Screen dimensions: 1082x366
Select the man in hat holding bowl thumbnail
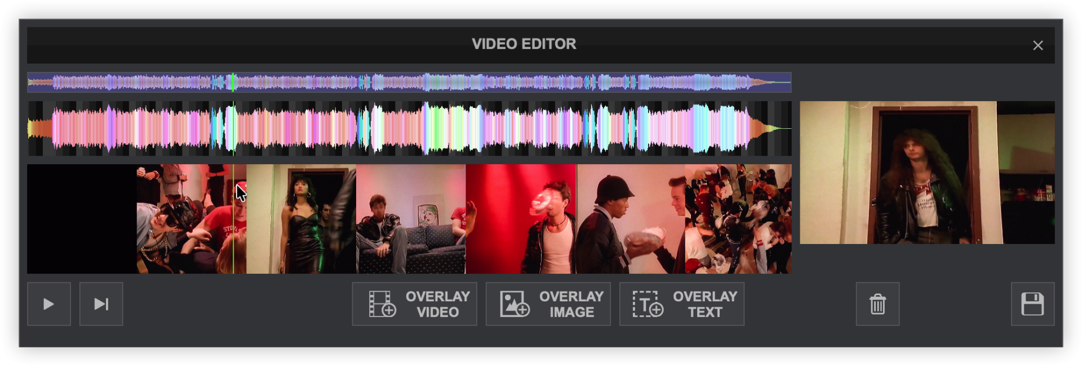click(x=631, y=219)
